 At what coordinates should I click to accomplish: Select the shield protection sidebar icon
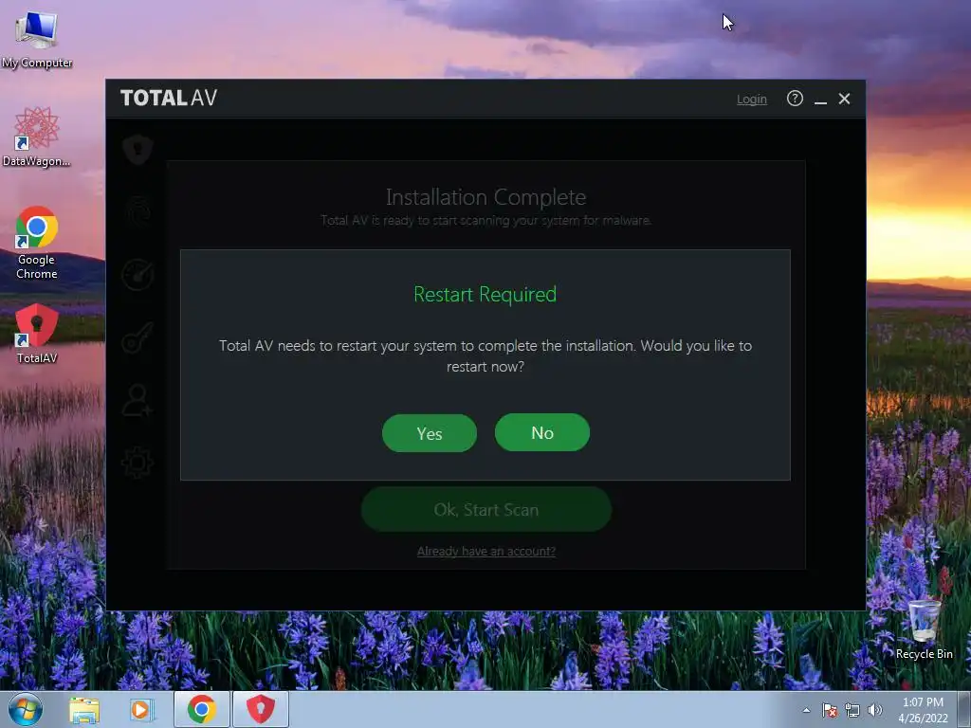(x=137, y=149)
